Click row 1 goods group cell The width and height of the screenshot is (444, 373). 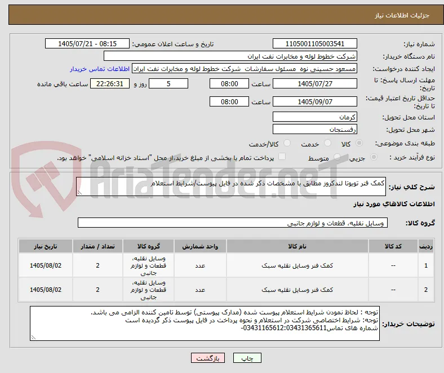[148, 265]
